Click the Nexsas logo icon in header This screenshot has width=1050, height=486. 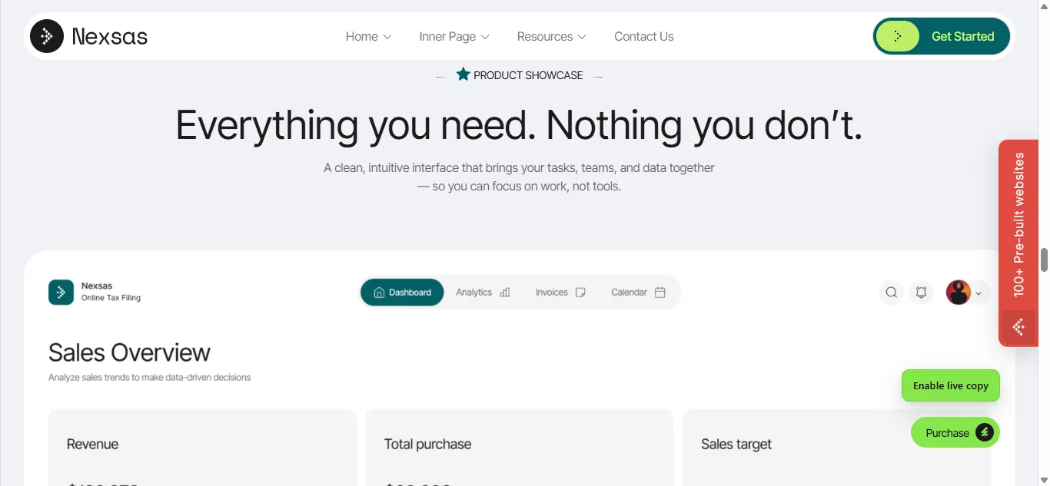point(47,36)
